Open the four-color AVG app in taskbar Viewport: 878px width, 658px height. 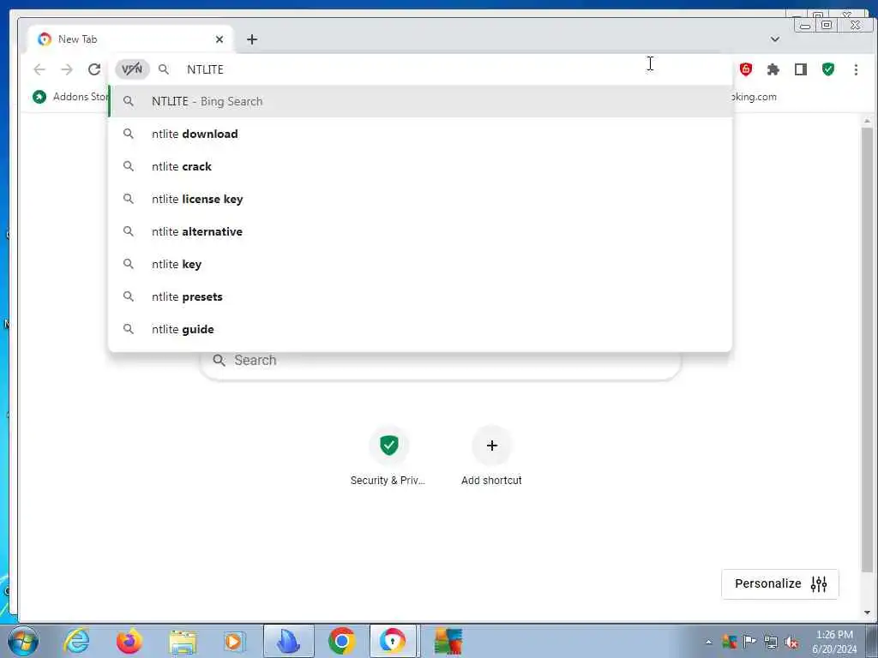[448, 641]
